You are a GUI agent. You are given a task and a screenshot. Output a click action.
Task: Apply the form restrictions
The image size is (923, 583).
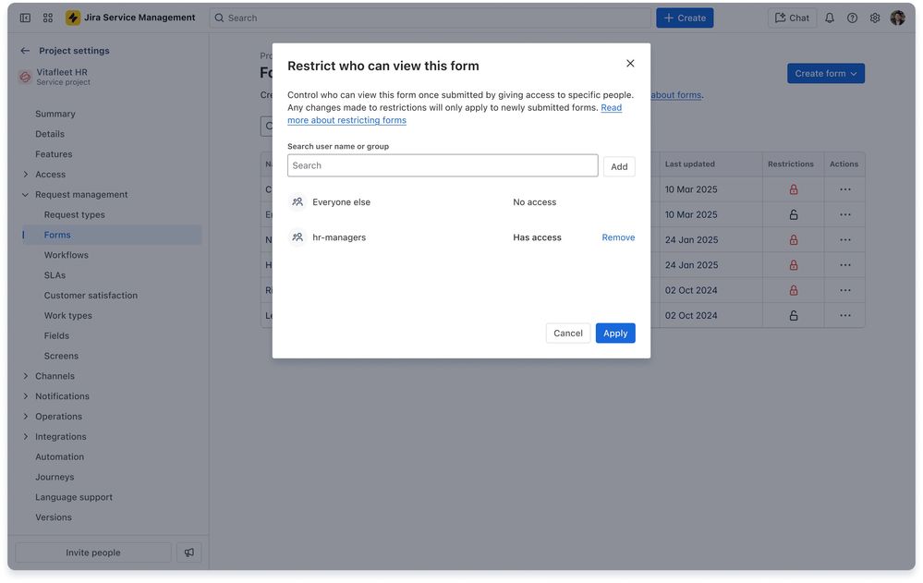615,334
